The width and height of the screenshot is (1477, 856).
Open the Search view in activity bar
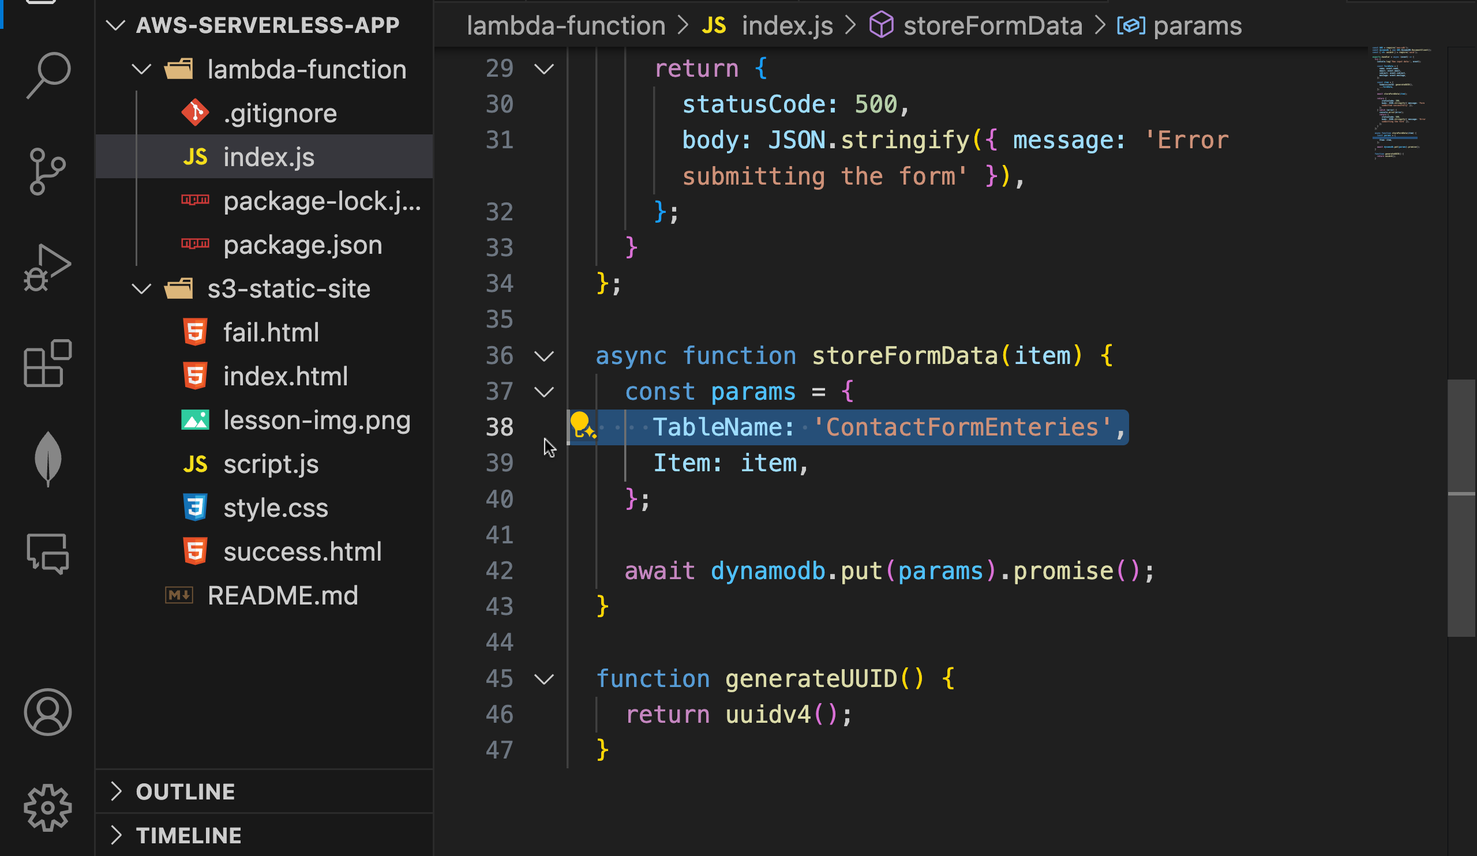pyautogui.click(x=48, y=75)
